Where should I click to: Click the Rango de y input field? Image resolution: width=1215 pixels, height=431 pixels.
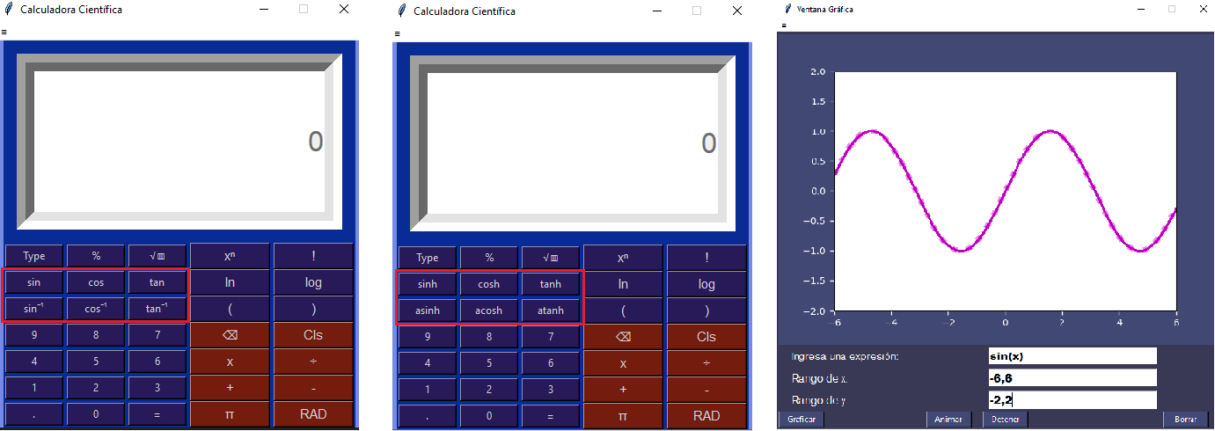[1072, 400]
